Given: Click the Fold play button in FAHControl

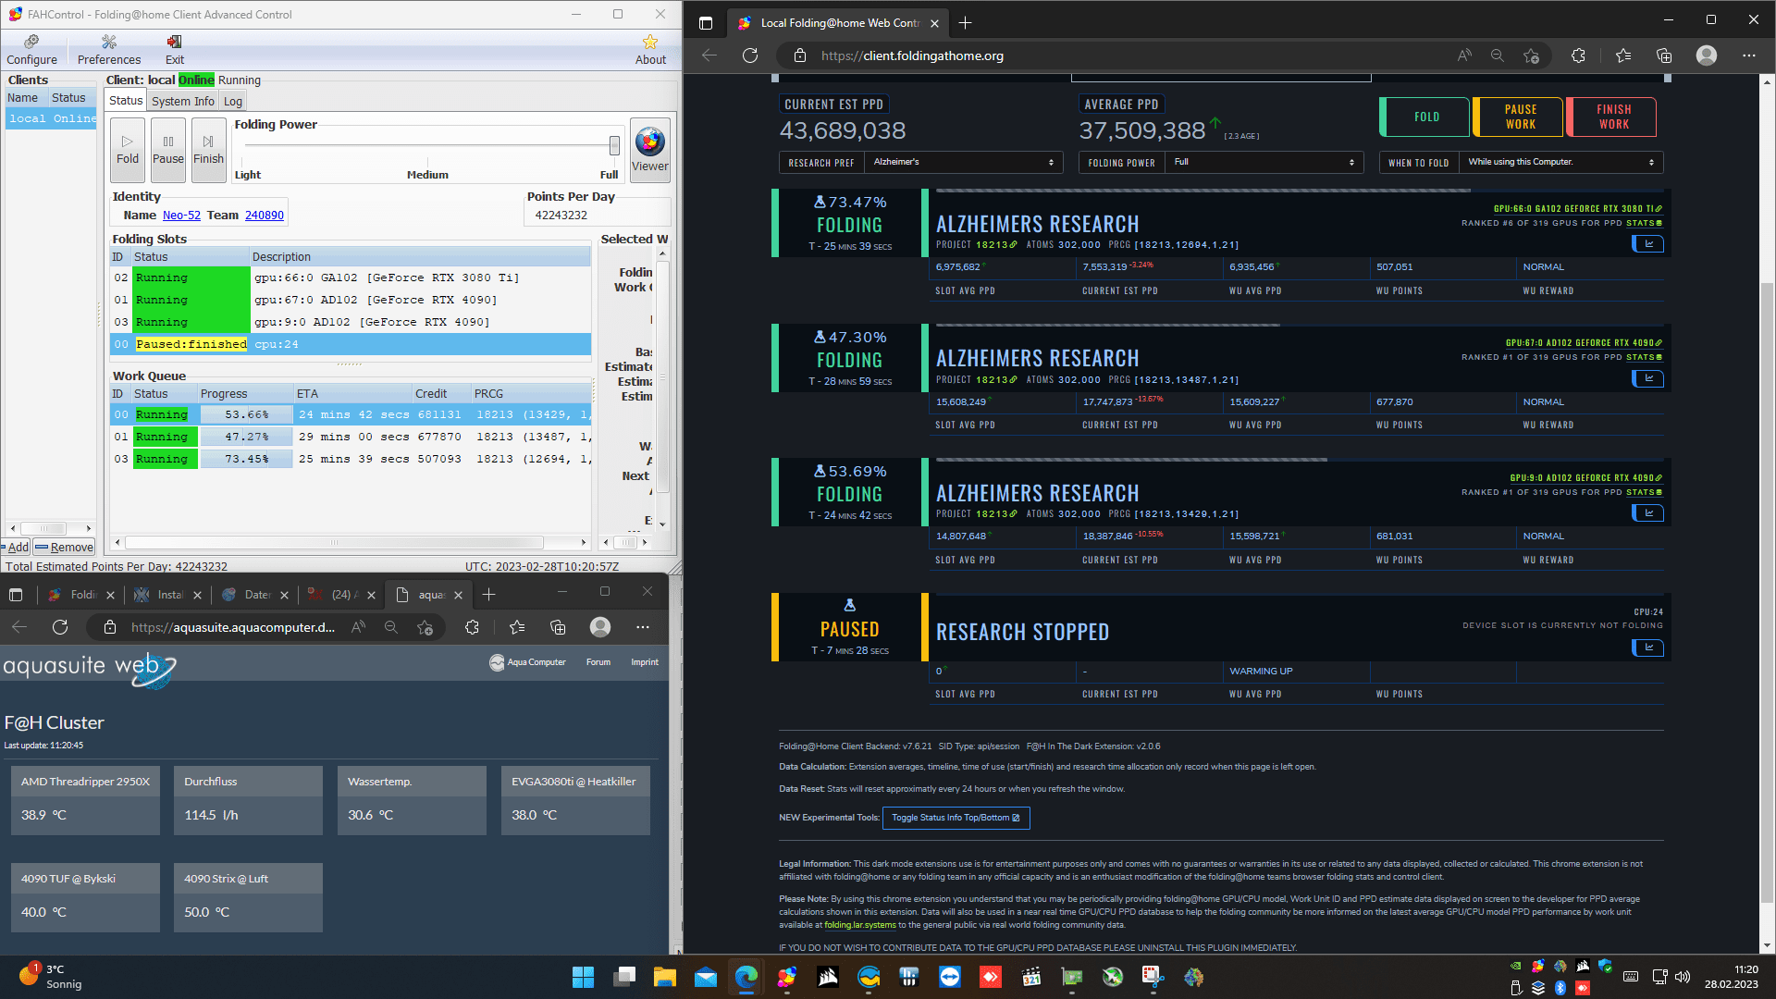Looking at the screenshot, I should click(128, 149).
